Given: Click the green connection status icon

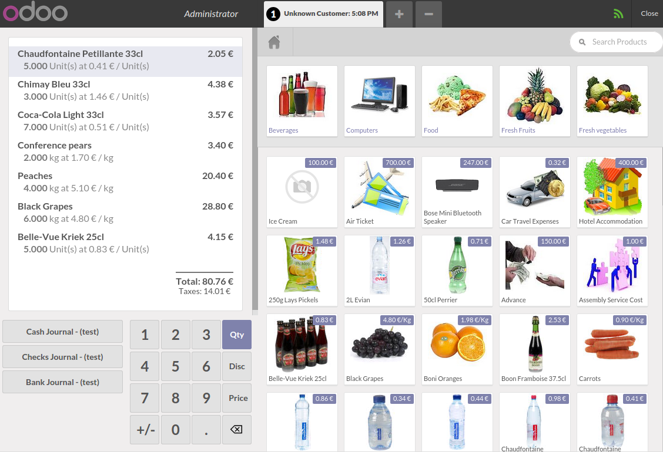Looking at the screenshot, I should tap(618, 14).
